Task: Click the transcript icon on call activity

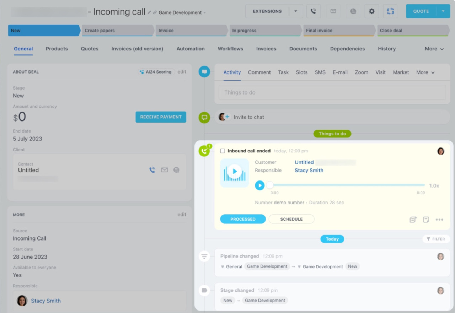Action: (x=413, y=220)
